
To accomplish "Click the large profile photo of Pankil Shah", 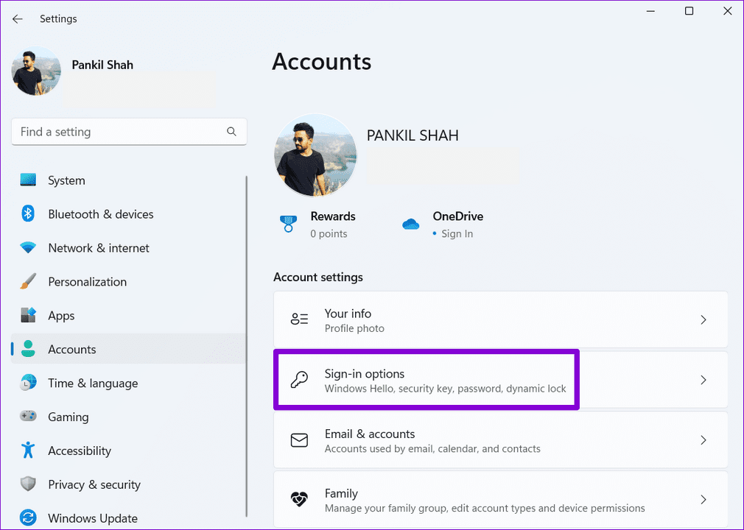I will [x=315, y=155].
